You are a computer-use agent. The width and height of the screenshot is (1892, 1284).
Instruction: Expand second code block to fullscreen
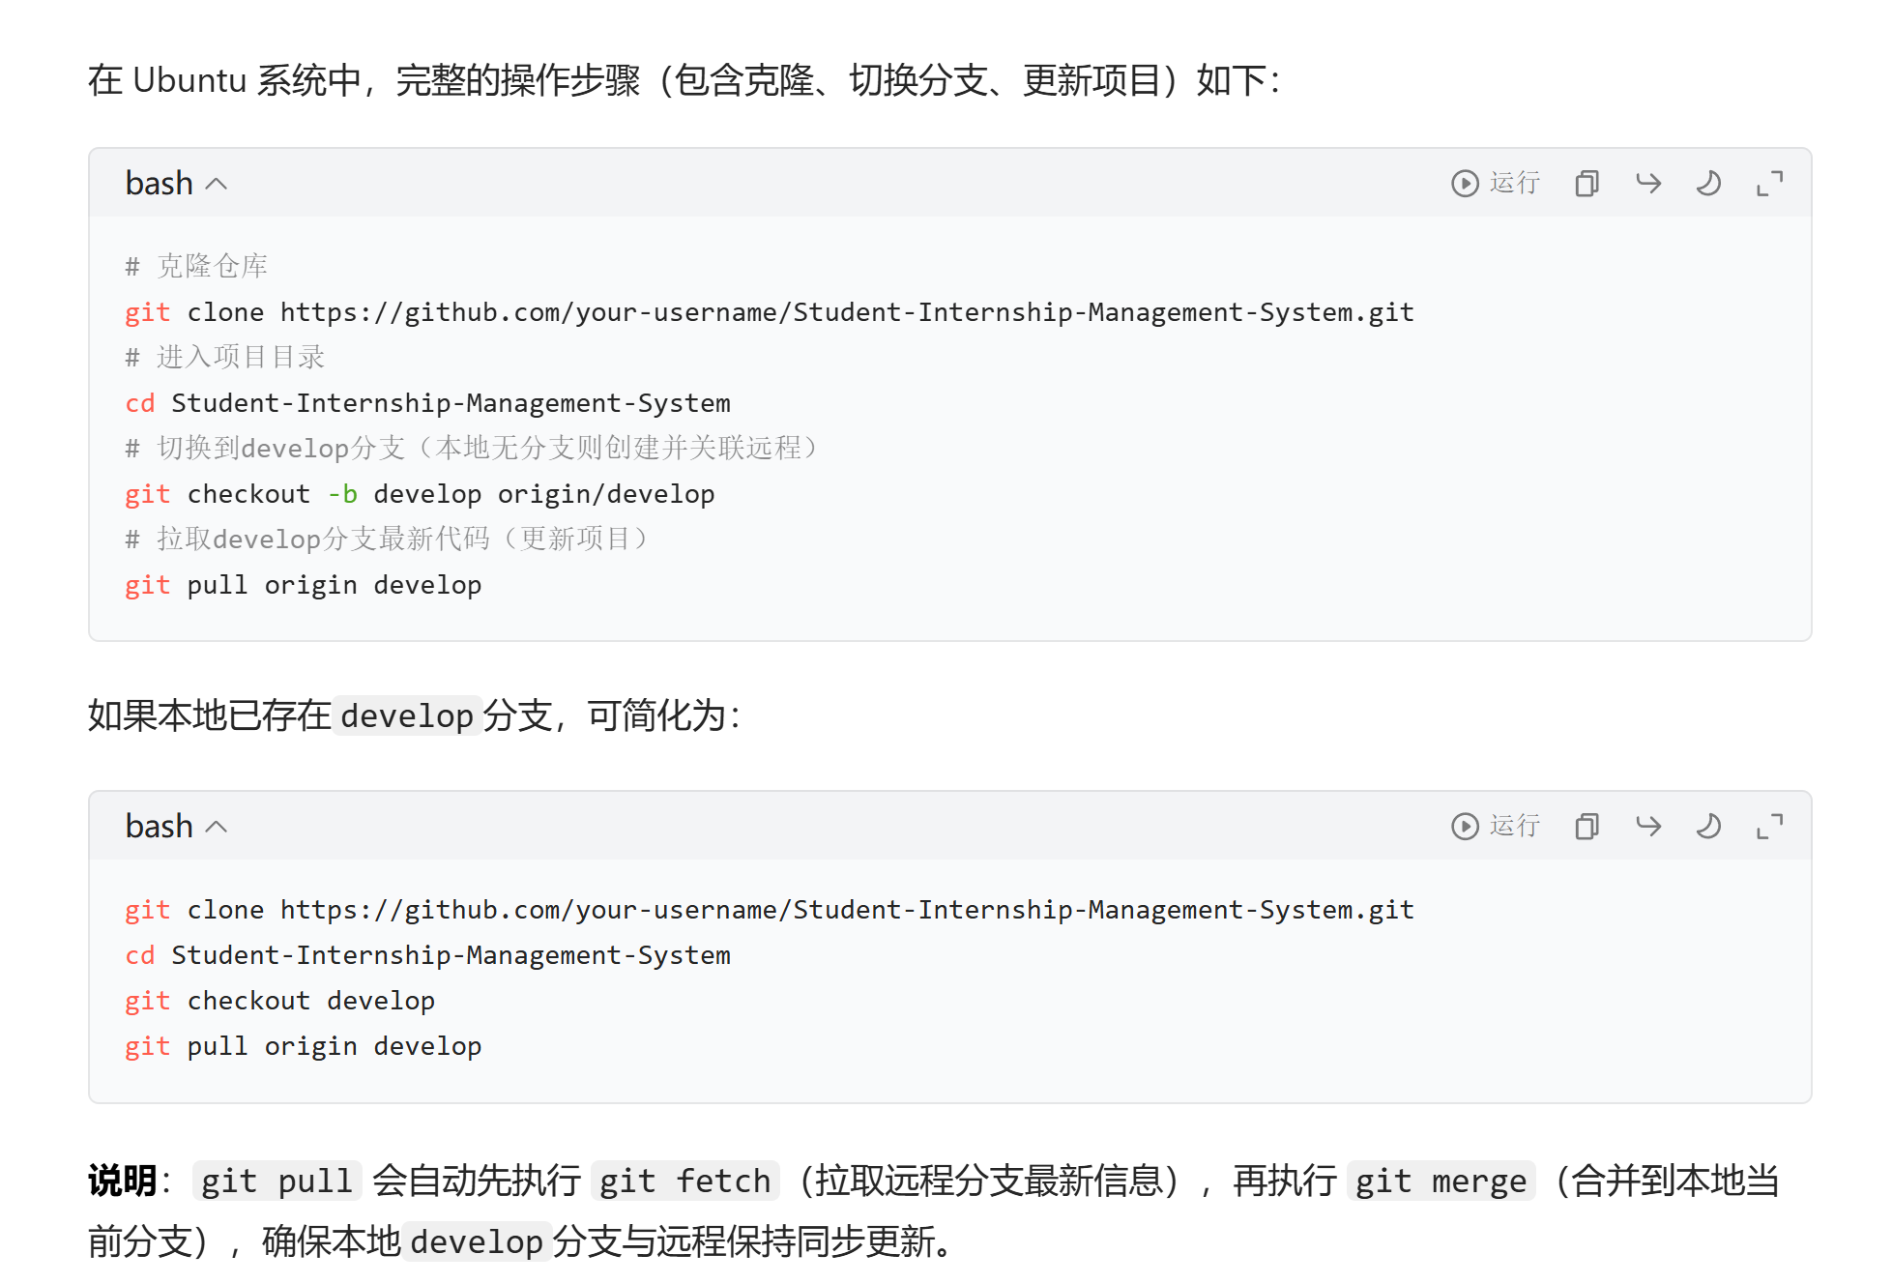click(x=1769, y=826)
